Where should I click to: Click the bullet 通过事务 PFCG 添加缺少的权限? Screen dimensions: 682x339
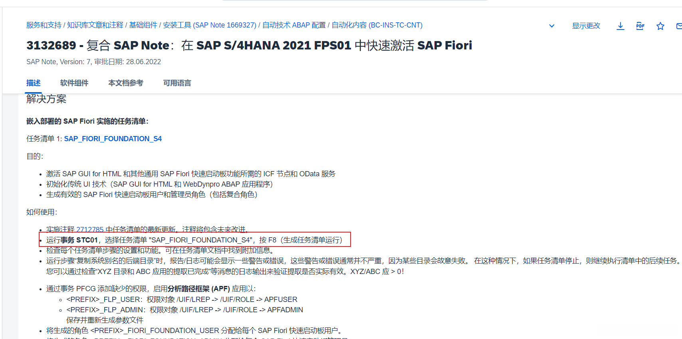151,289
